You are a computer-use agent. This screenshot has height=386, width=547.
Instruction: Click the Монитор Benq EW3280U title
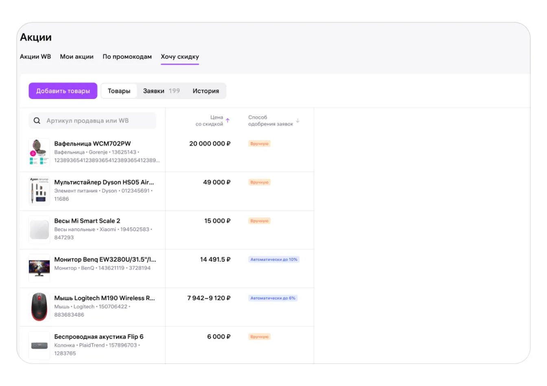(x=105, y=259)
